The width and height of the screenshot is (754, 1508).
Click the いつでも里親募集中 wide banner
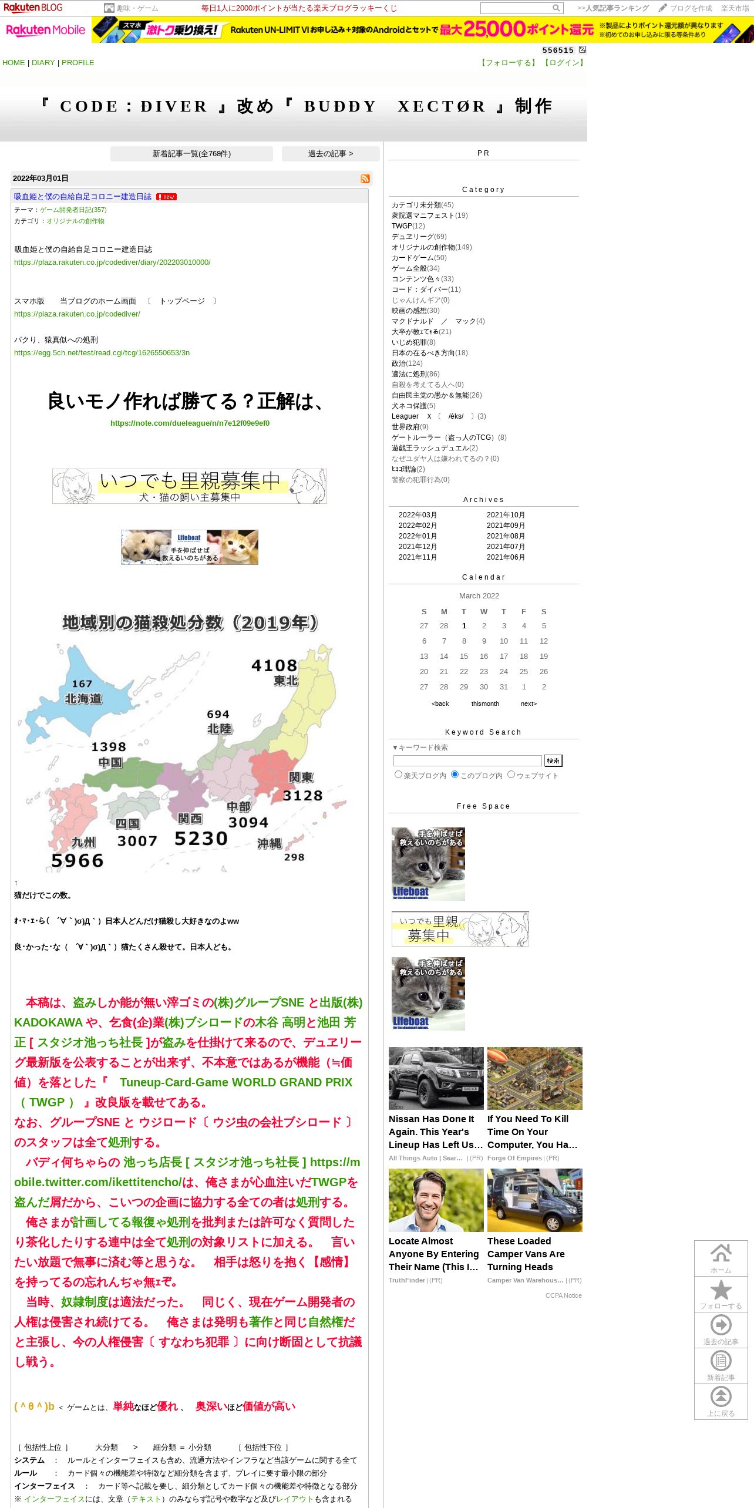(x=190, y=486)
